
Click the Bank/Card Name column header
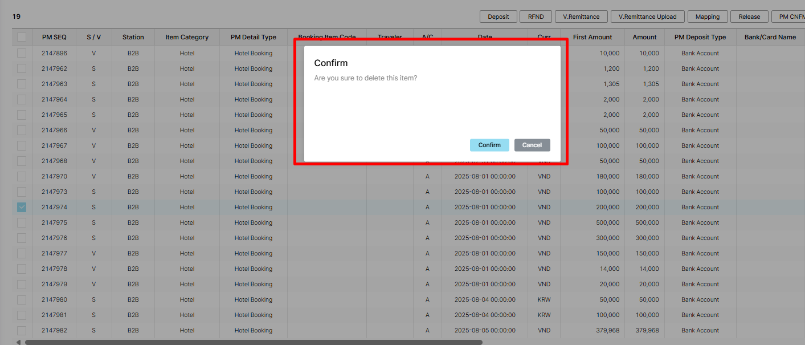[770, 37]
